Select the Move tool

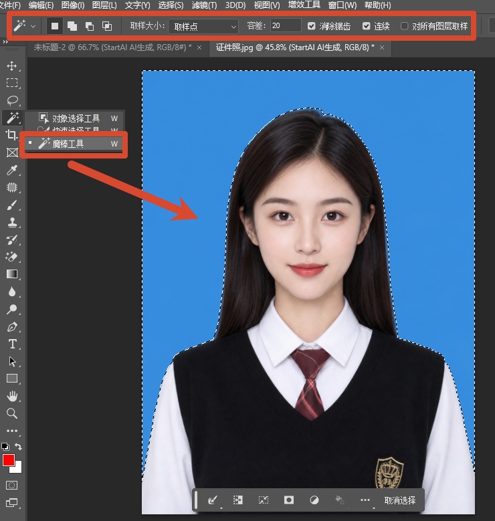coord(12,66)
